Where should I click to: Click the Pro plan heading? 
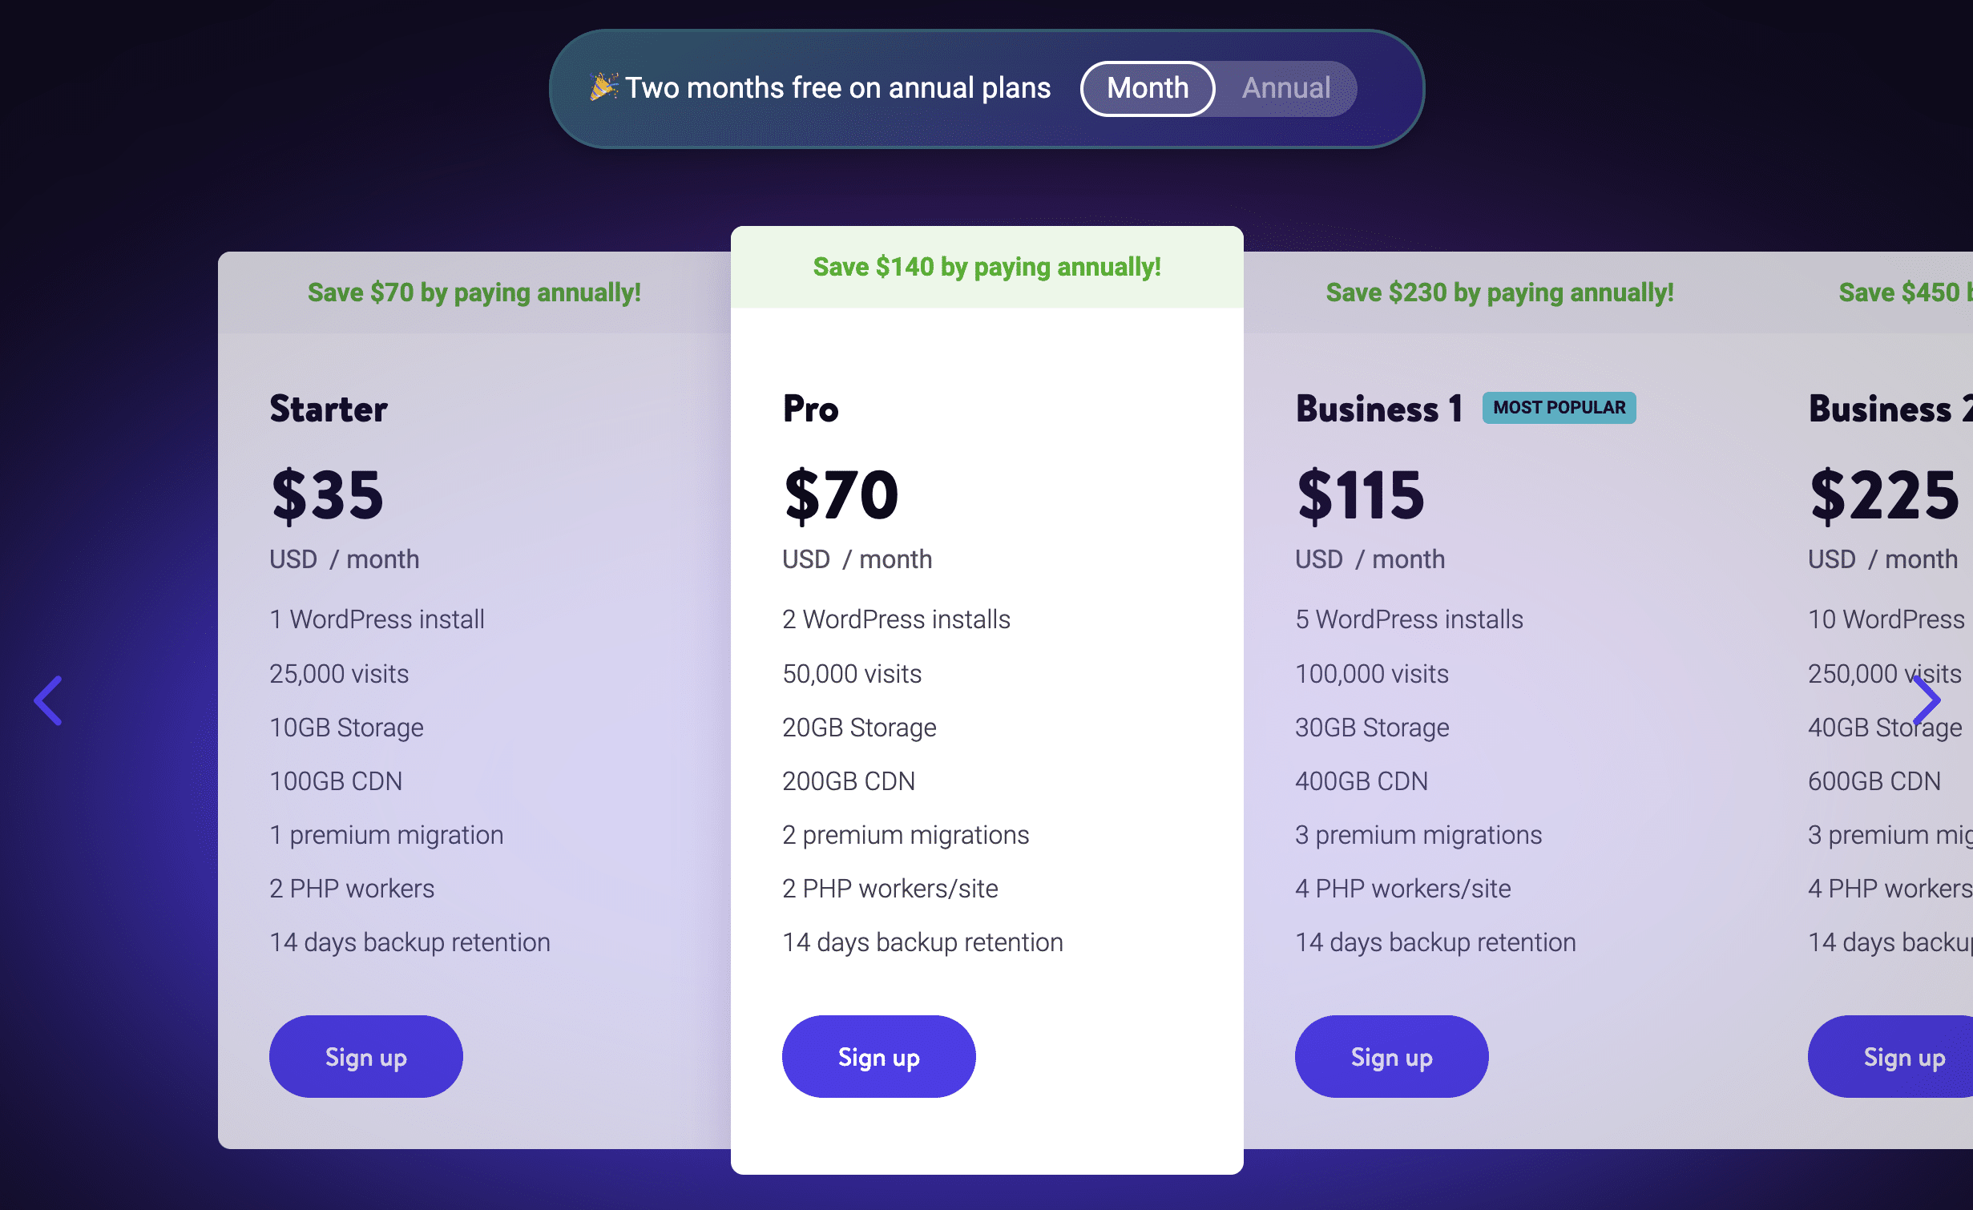coord(811,409)
